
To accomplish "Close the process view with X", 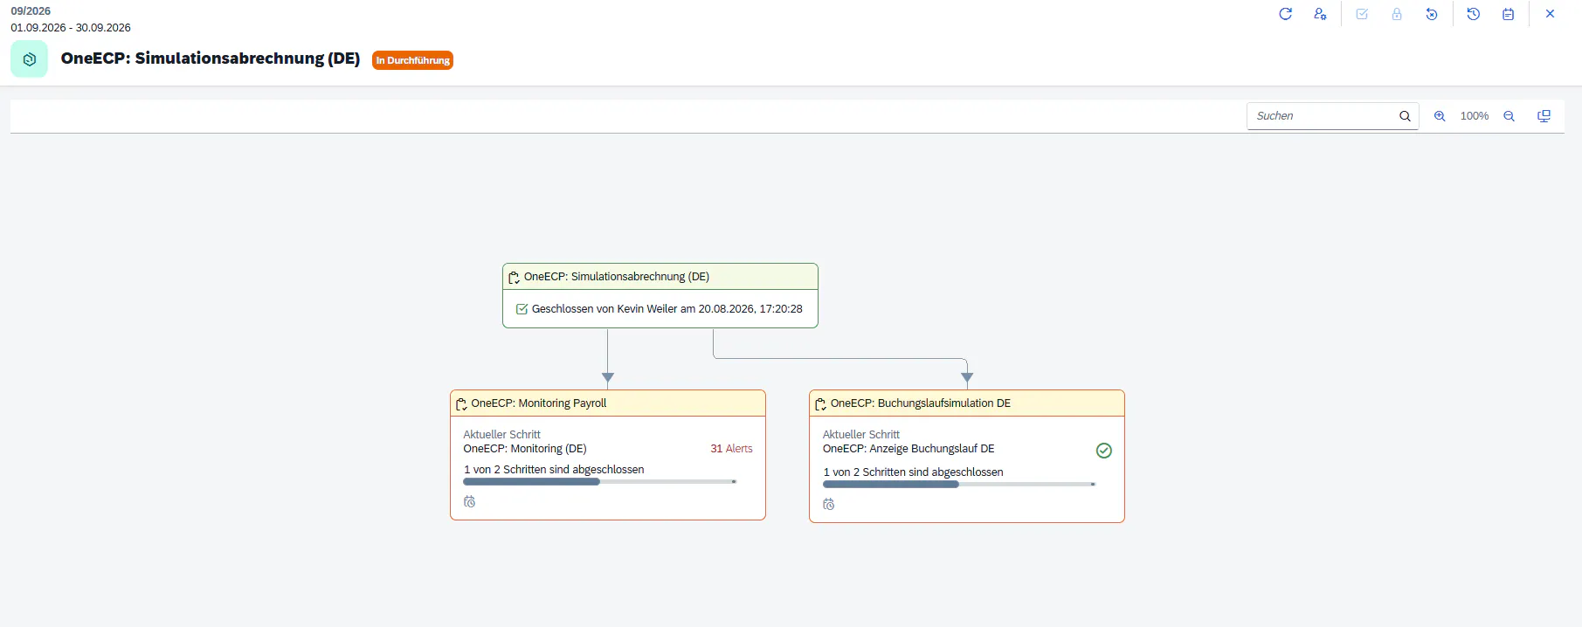I will point(1550,14).
